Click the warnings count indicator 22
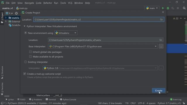This screenshot has width=187, height=105. pyautogui.click(x=176, y=18)
